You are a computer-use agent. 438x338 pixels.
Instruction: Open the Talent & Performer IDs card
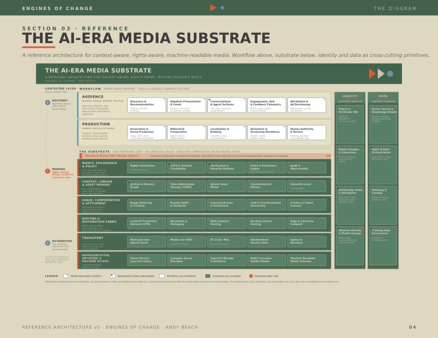[x=350, y=125]
